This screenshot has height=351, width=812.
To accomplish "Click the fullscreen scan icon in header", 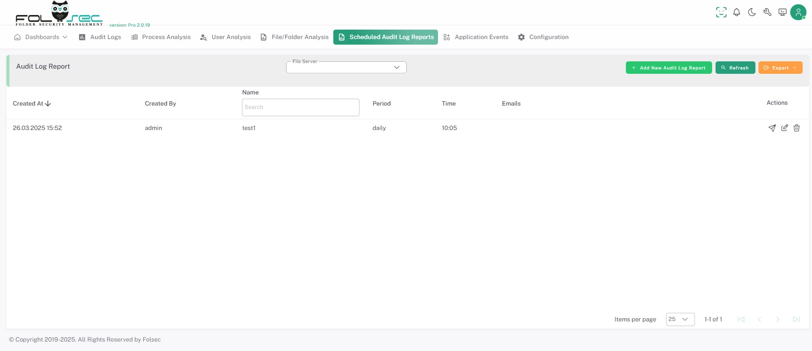I will click(x=721, y=12).
